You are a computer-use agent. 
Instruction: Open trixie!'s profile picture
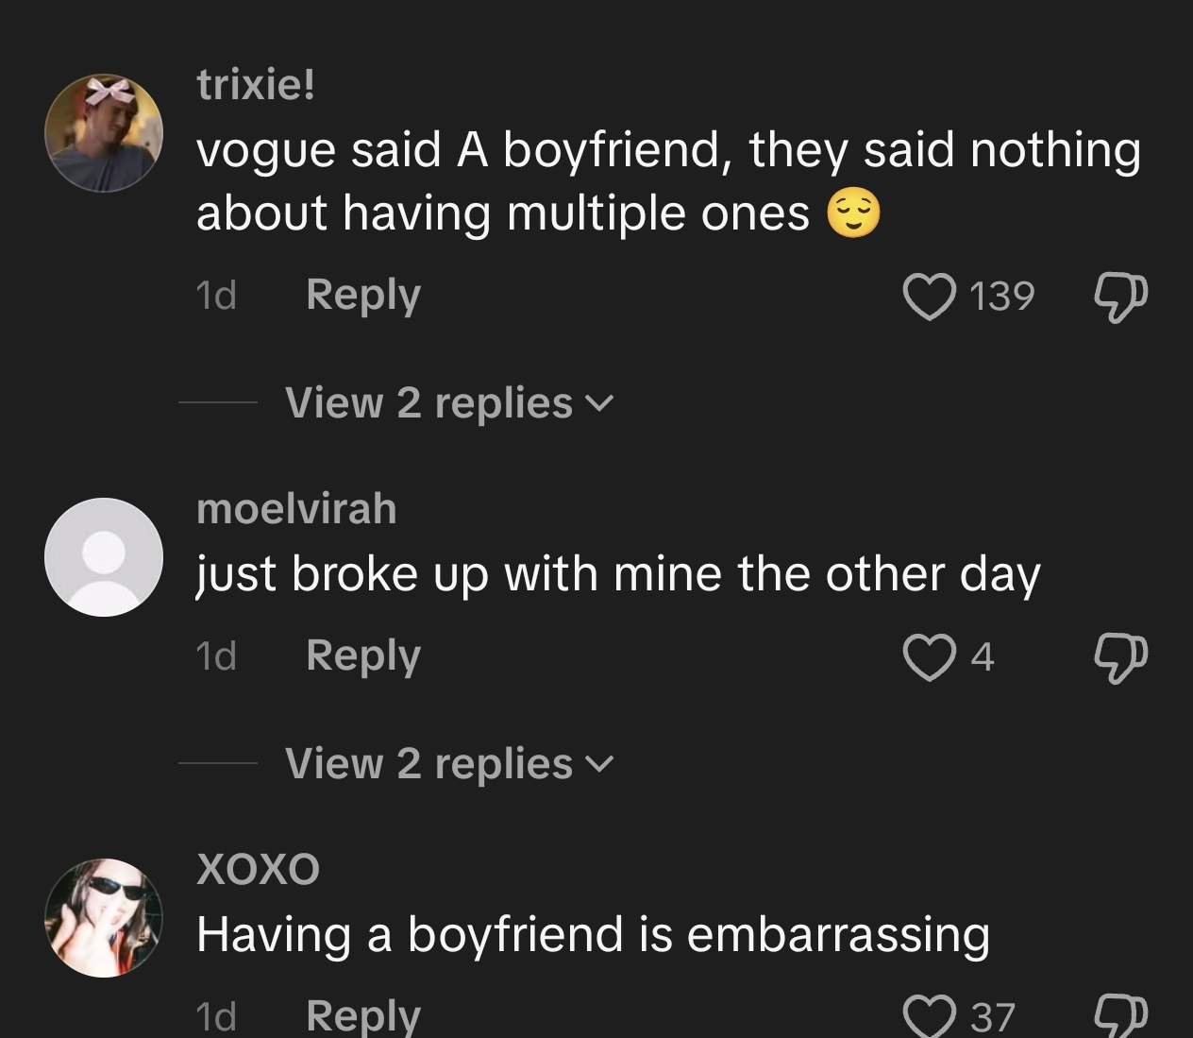104,133
